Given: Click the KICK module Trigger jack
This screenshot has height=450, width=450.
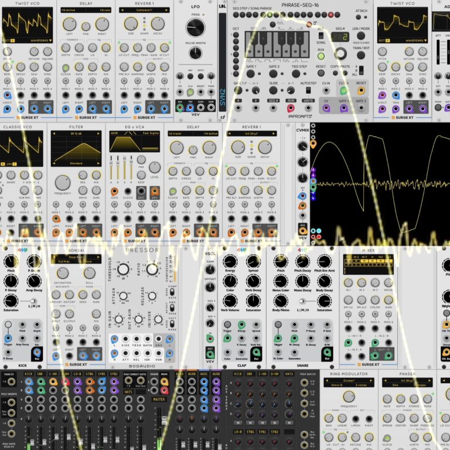Looking at the screenshot, I should [x=8, y=339].
